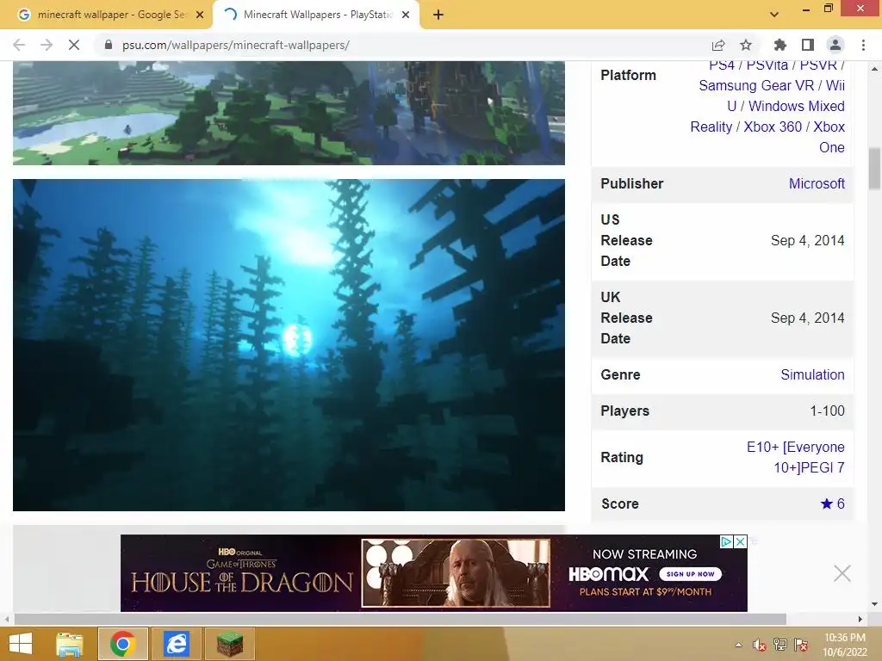Click Sign Up Now in HBO Max ad
This screenshot has width=882, height=661.
[690, 574]
